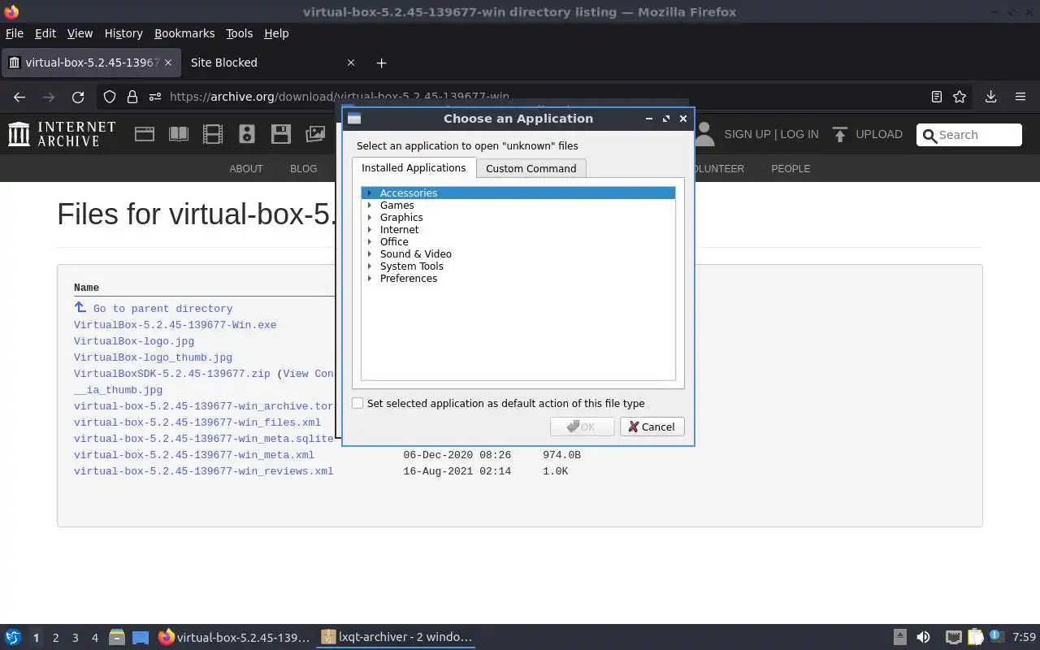The width and height of the screenshot is (1040, 650).
Task: Open the Texts book icon
Action: [x=179, y=134]
